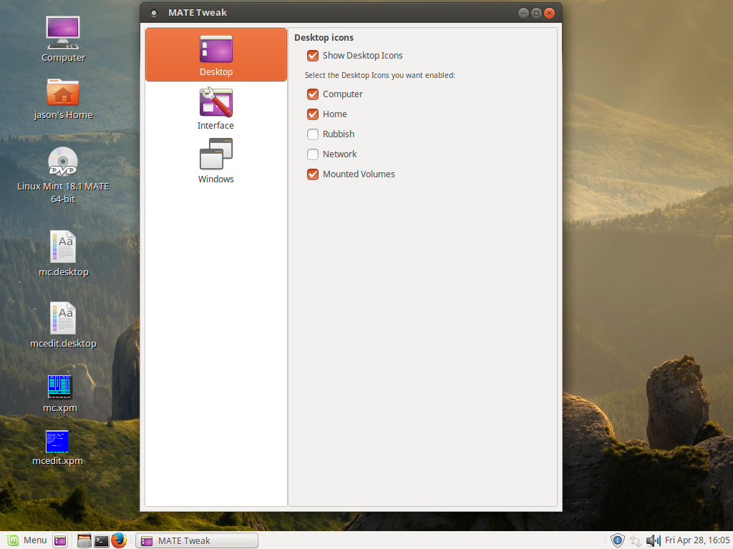Untick the Show Desktop Icons checkbox

[313, 56]
